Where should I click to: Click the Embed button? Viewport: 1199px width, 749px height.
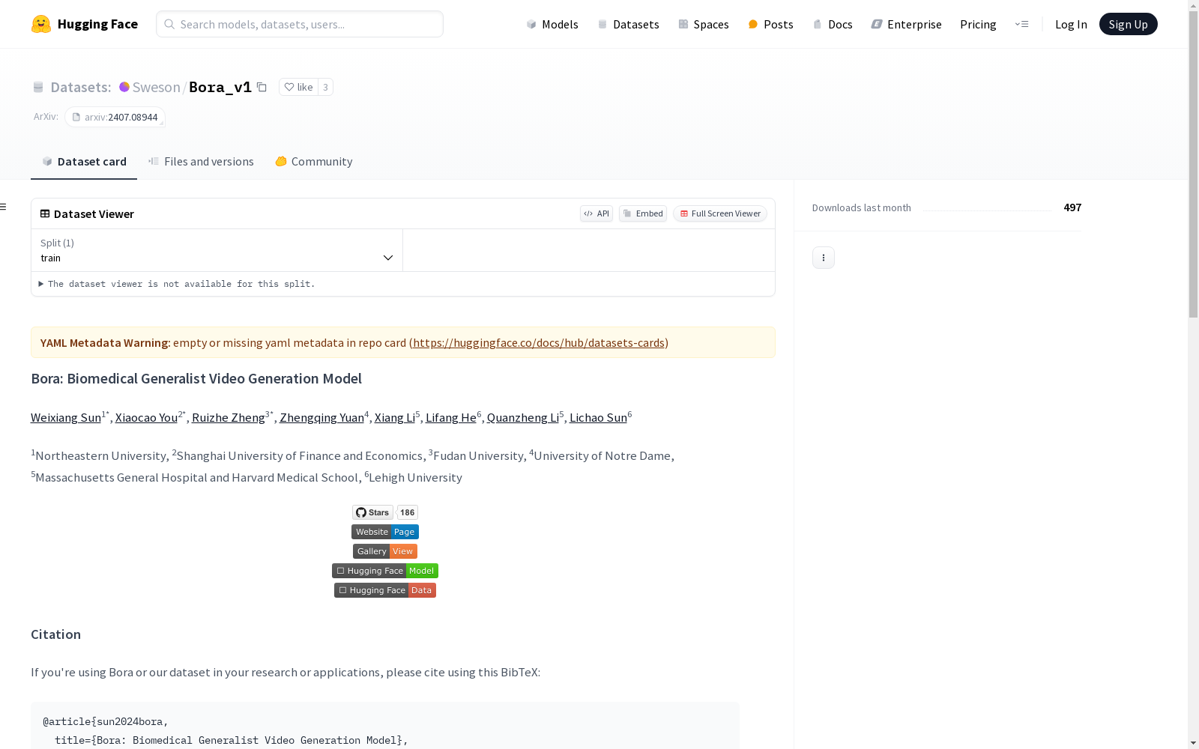pyautogui.click(x=643, y=213)
